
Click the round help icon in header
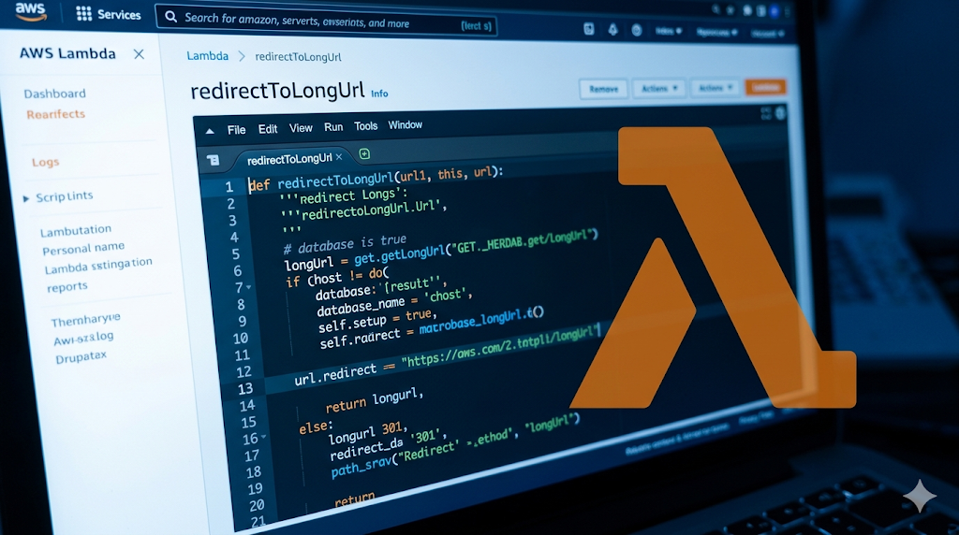[x=637, y=30]
